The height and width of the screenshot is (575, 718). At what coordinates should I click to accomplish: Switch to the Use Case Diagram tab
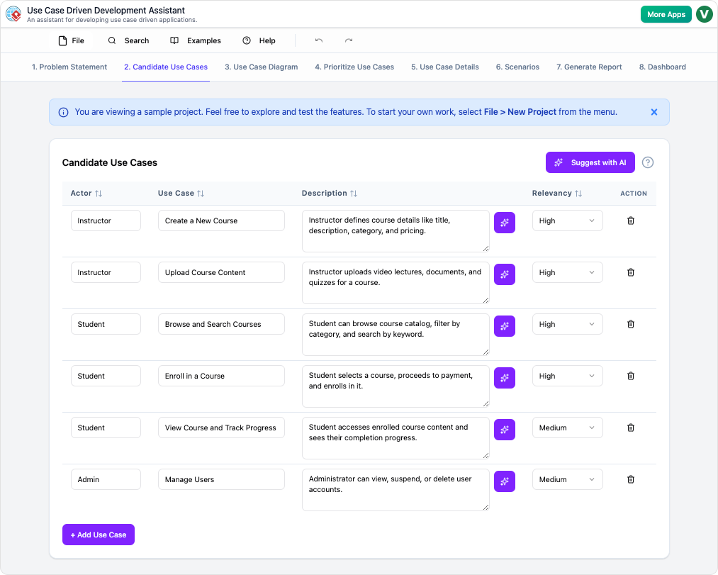coord(261,67)
